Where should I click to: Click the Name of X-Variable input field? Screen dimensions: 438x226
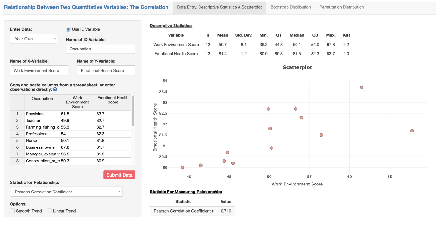(x=39, y=70)
